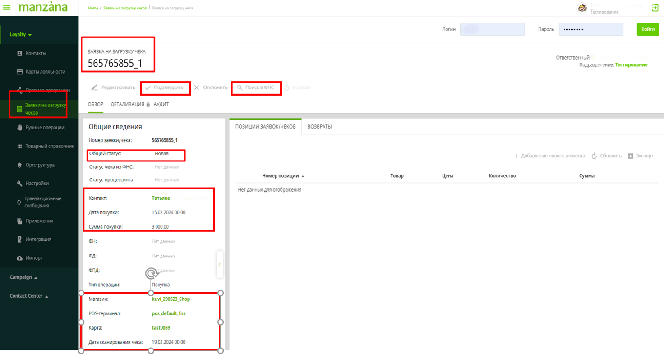Expand the Campaign menu section
The image size is (664, 354).
(23, 277)
